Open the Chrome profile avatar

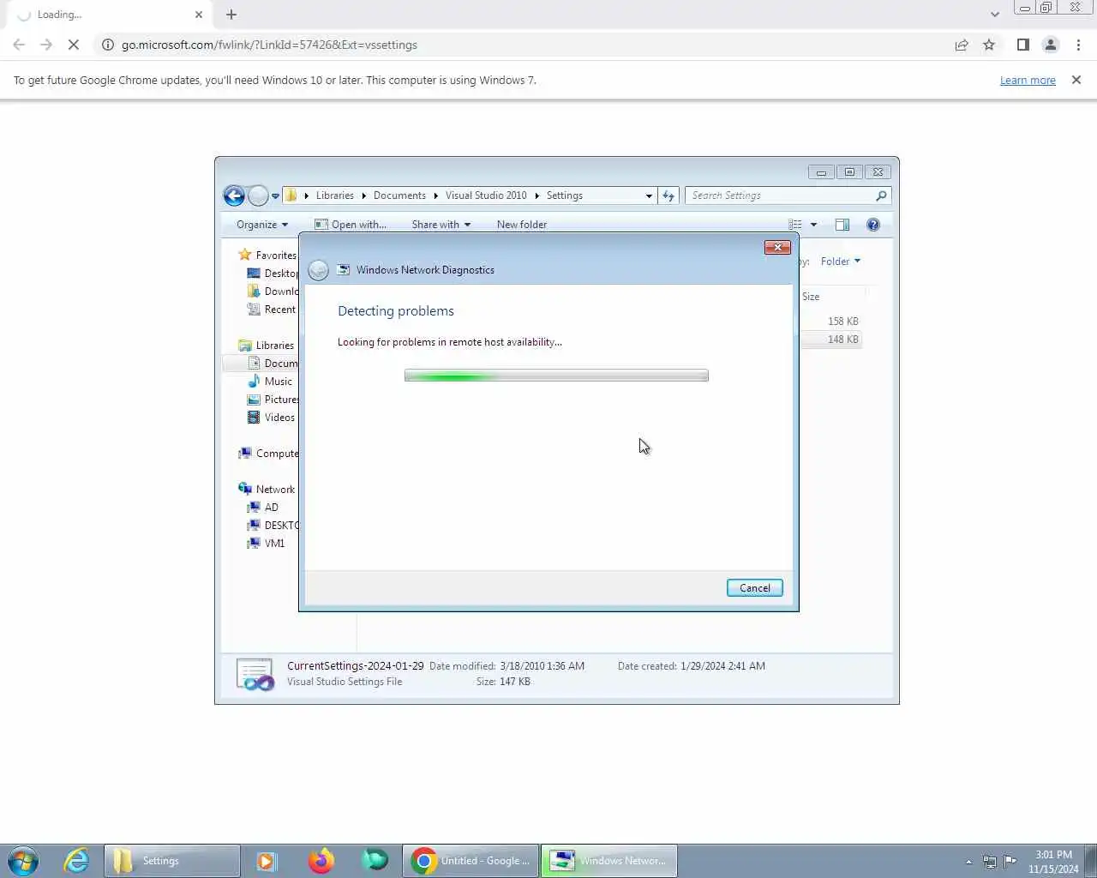click(1050, 45)
